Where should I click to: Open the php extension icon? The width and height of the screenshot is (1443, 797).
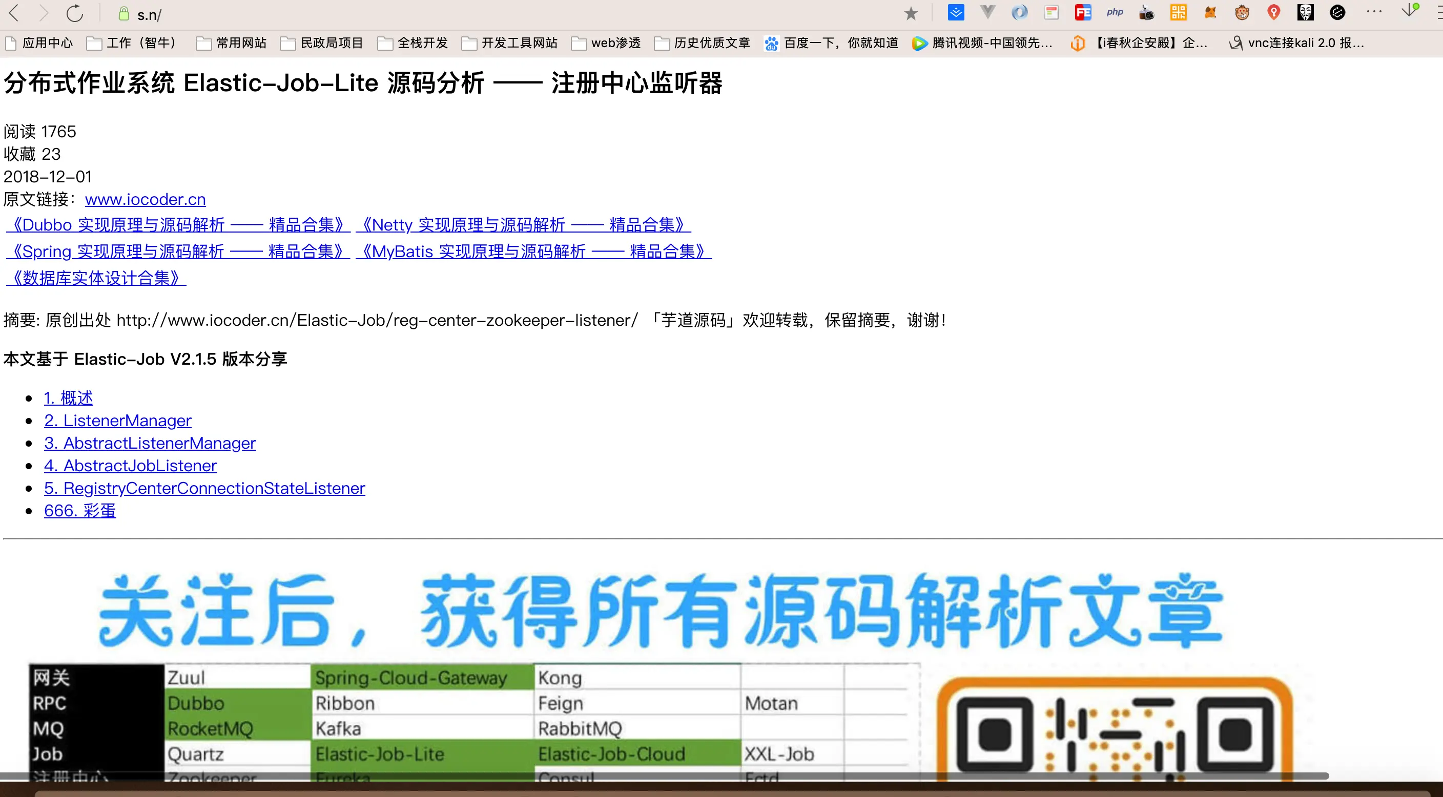point(1115,12)
